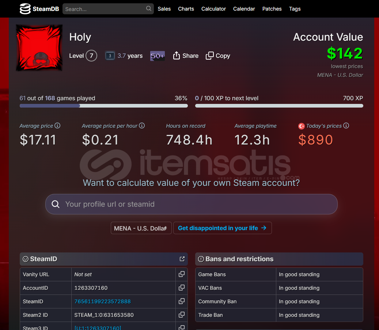The image size is (379, 330).
Task: Open the Calendar menu item
Action: click(x=244, y=9)
